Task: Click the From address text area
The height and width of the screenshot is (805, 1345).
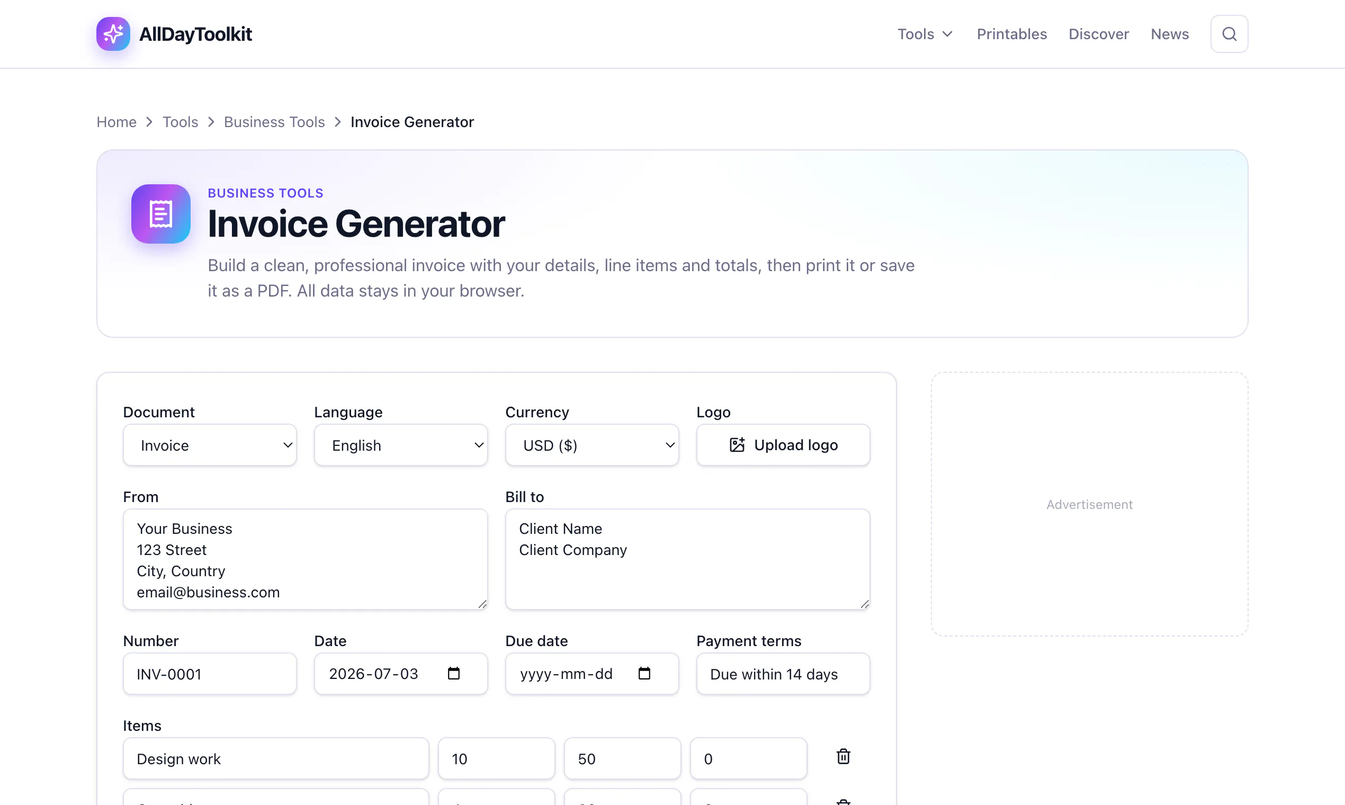Action: [x=306, y=559]
